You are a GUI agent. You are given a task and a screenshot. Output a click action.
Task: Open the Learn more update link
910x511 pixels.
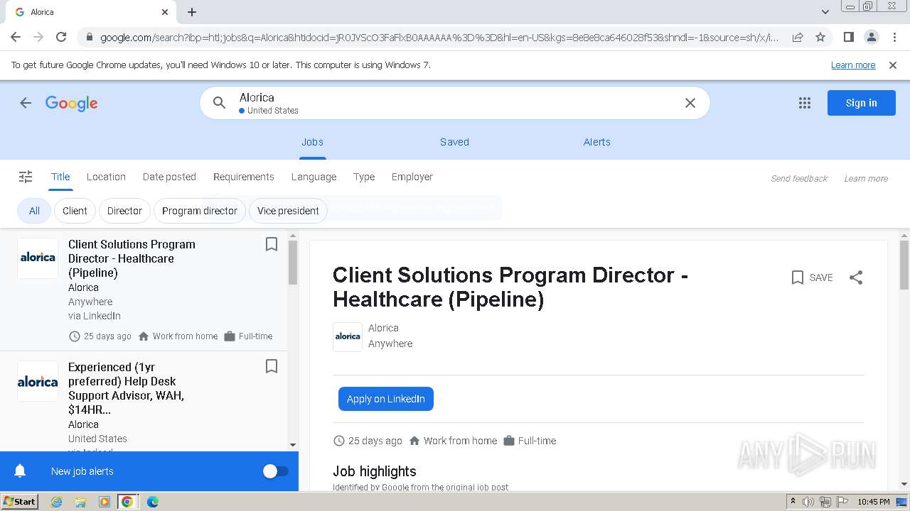pos(853,65)
